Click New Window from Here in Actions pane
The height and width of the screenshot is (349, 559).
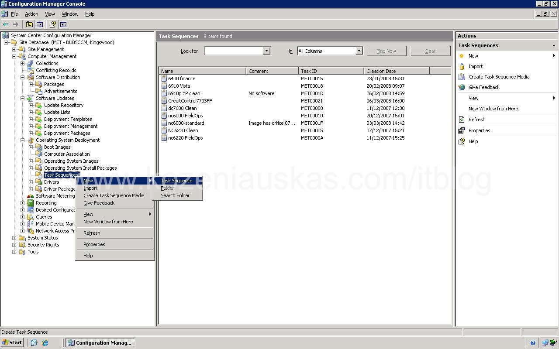(493, 109)
